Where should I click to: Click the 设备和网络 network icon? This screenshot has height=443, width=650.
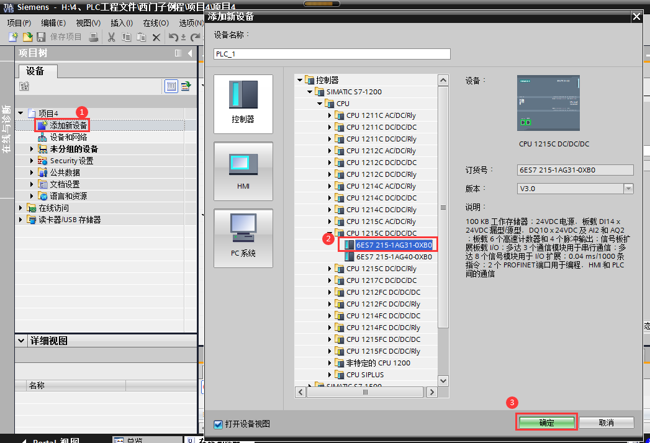[42, 137]
